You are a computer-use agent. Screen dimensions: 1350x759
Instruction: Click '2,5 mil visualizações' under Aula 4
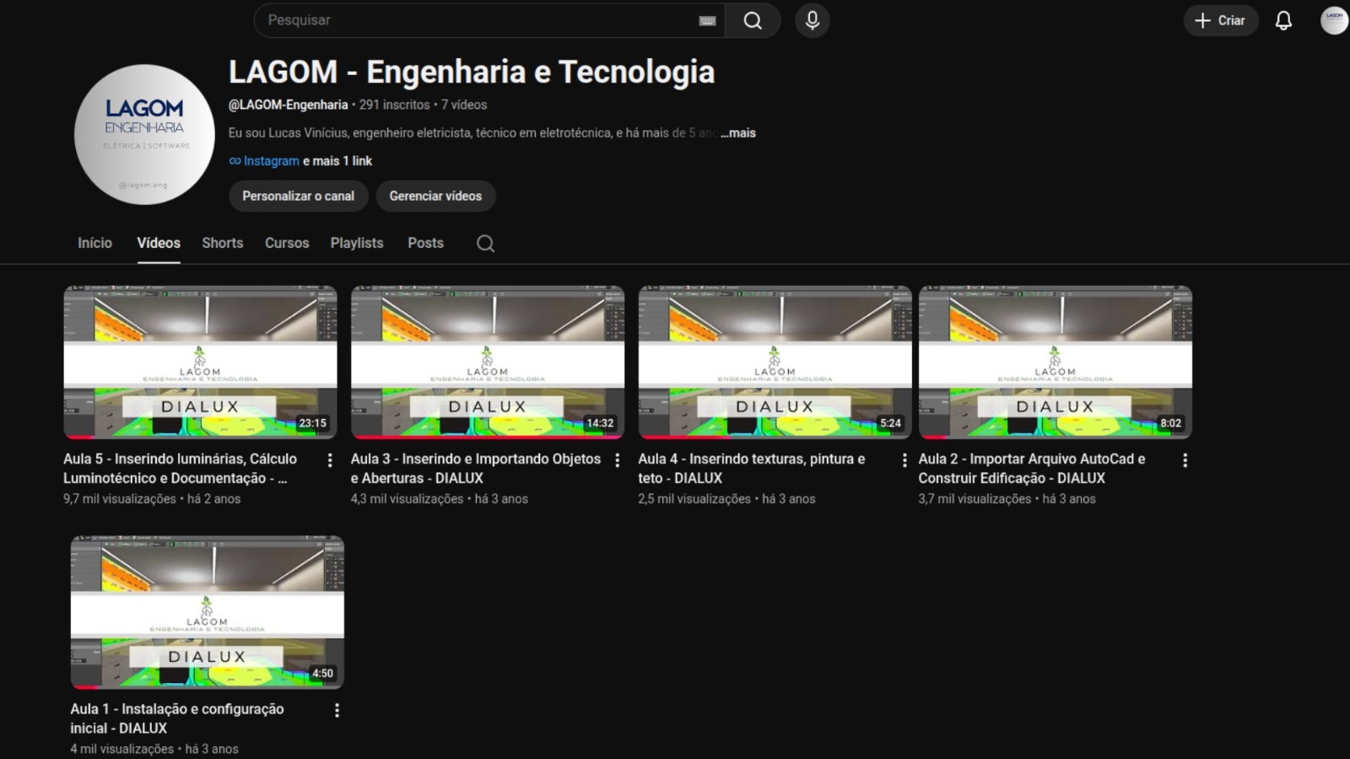[x=694, y=499]
